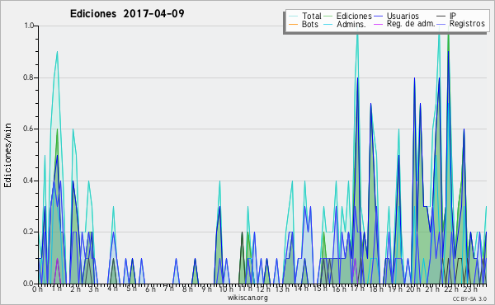
Task: Click the Ediciones legend entry
Action: (x=348, y=16)
